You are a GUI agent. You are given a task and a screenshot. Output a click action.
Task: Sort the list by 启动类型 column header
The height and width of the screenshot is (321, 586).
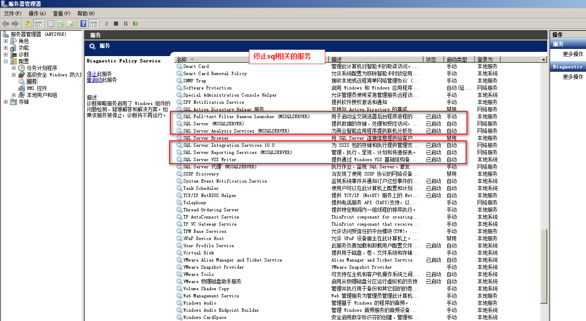coord(456,59)
